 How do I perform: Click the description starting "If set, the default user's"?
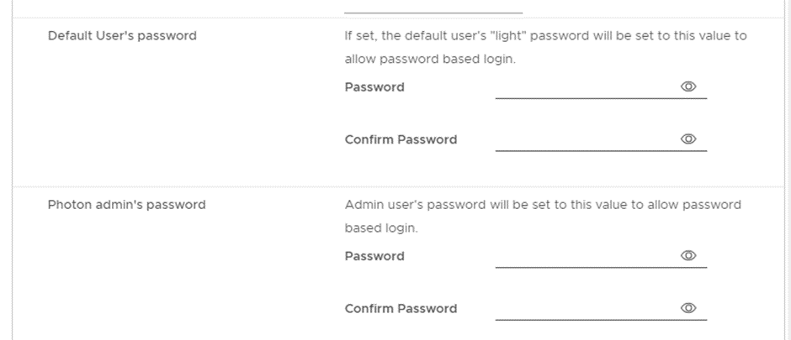point(546,47)
